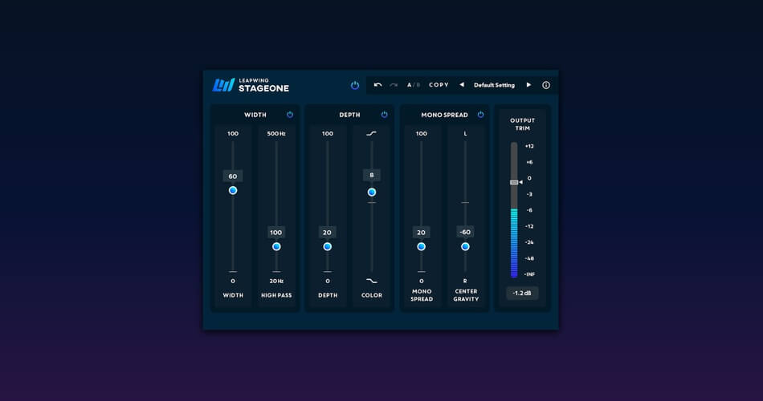Disable the Width section power toggle
Viewport: 763px width, 401px height.
coord(289,115)
